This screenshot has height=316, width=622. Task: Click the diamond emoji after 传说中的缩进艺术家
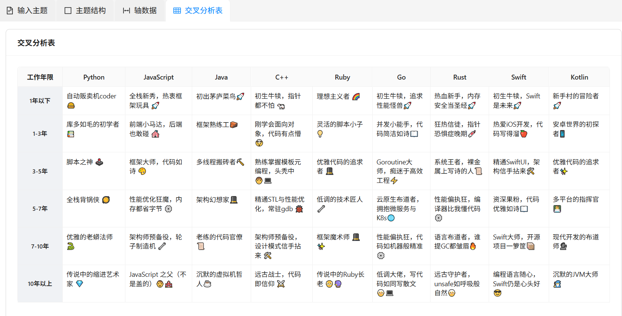pyautogui.click(x=79, y=284)
